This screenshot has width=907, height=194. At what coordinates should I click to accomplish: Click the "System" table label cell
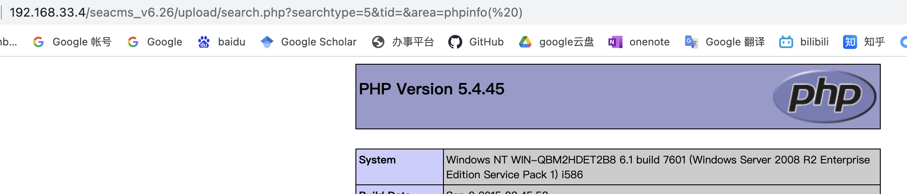(x=377, y=160)
